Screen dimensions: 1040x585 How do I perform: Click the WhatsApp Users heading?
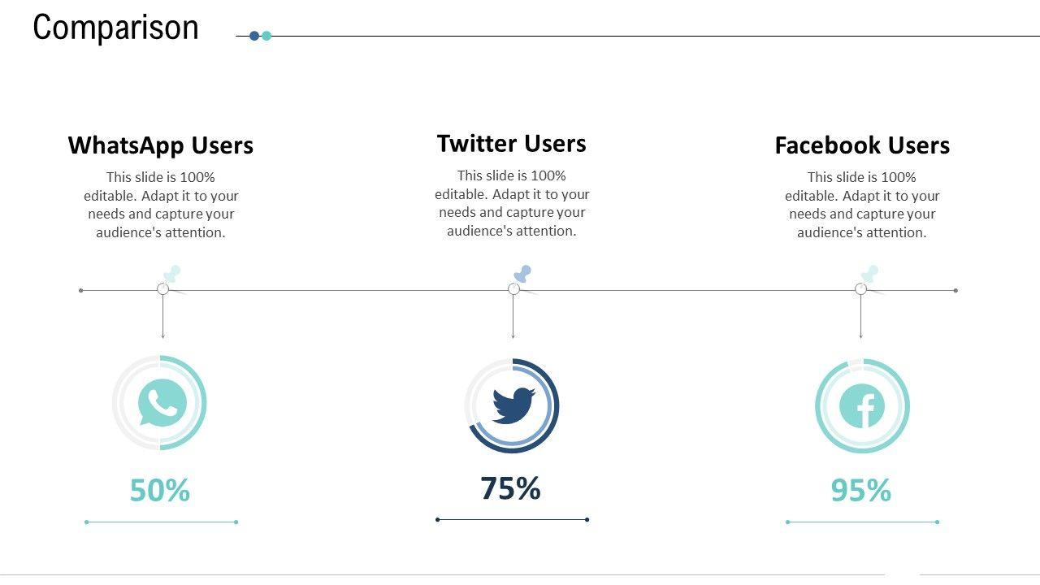tap(161, 145)
